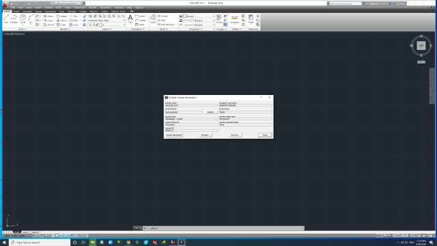Image resolution: width=437 pixels, height=246 pixels.
Task: Click the Product key field
Action: click(246, 112)
